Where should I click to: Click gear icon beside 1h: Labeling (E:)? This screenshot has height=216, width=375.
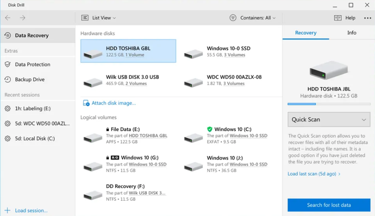click(7, 108)
